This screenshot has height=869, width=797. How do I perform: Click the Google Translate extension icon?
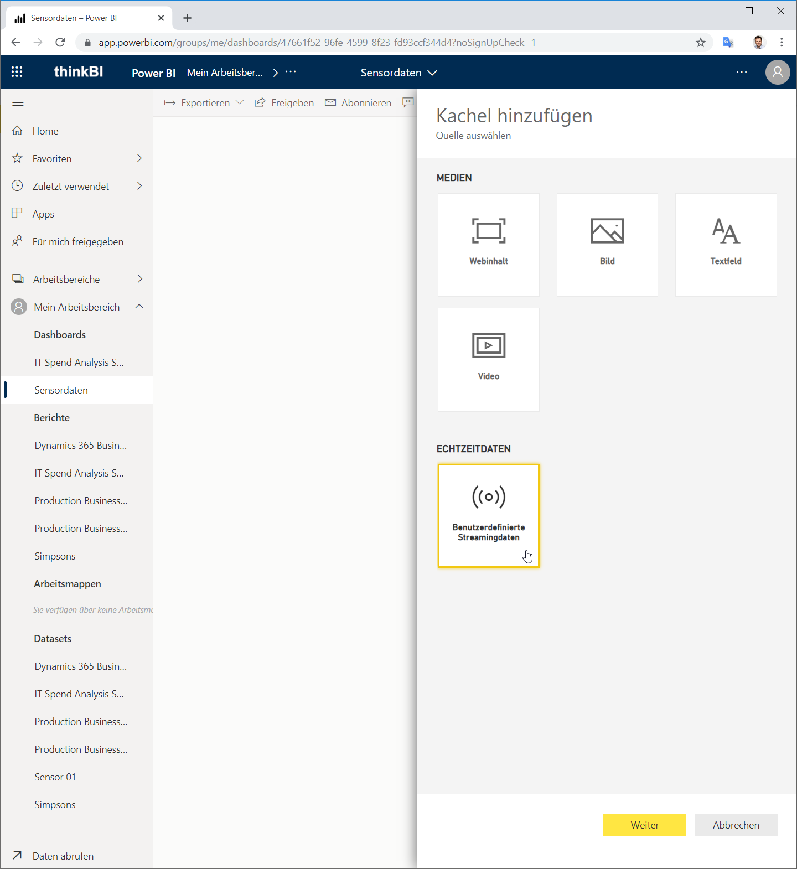pyautogui.click(x=728, y=42)
